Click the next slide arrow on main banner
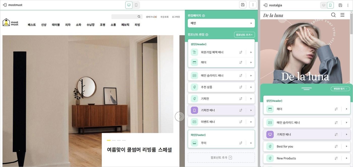Screen dimensions: 353x167 coord(180,117)
